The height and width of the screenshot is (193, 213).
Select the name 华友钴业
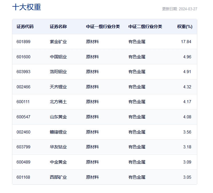click(58, 147)
